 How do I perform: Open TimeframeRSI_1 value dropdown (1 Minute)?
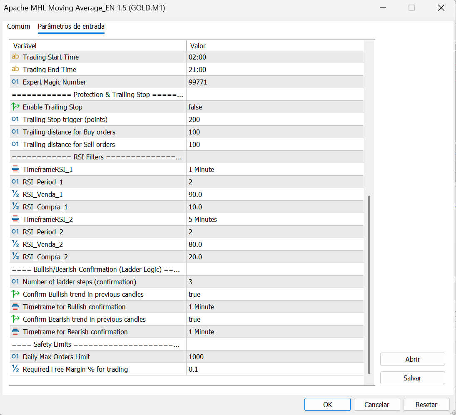coord(275,169)
